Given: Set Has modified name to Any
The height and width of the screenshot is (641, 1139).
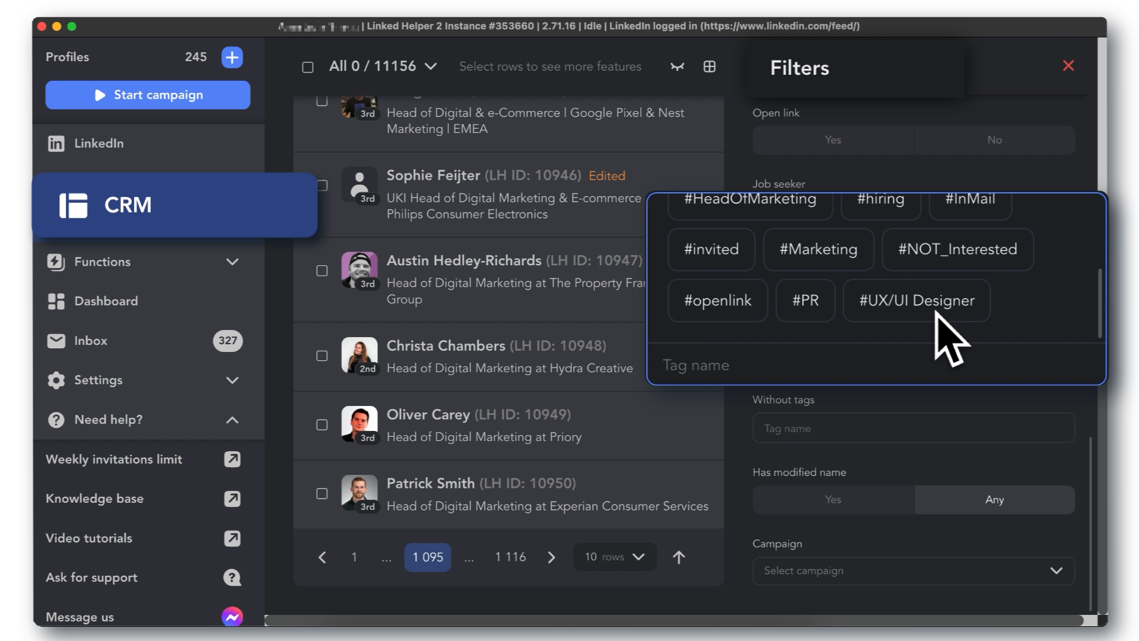Looking at the screenshot, I should (995, 500).
